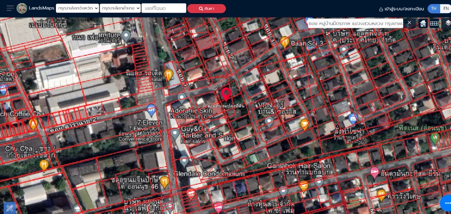
Task: Switch language to EN
Action: (446, 9)
